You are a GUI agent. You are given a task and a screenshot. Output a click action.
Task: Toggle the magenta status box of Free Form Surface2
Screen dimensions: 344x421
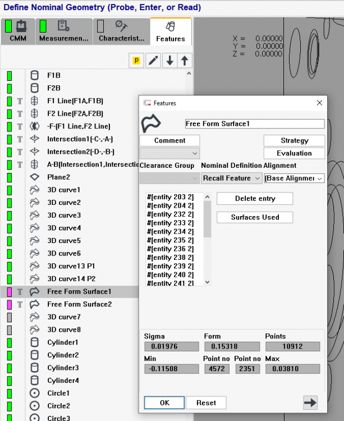point(9,304)
